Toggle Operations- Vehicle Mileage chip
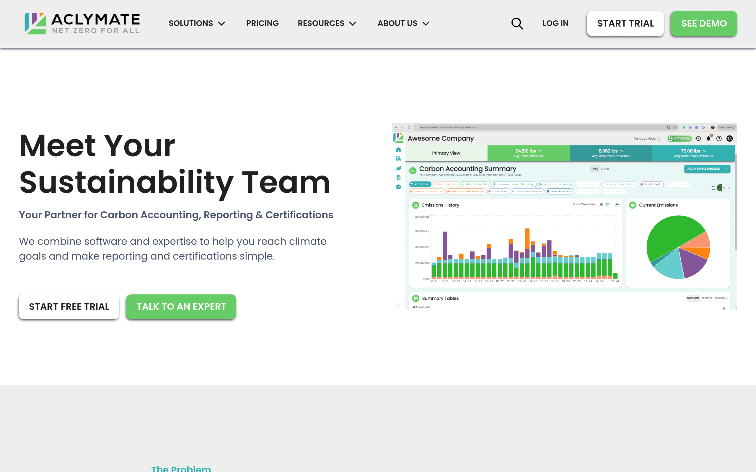 466,191
